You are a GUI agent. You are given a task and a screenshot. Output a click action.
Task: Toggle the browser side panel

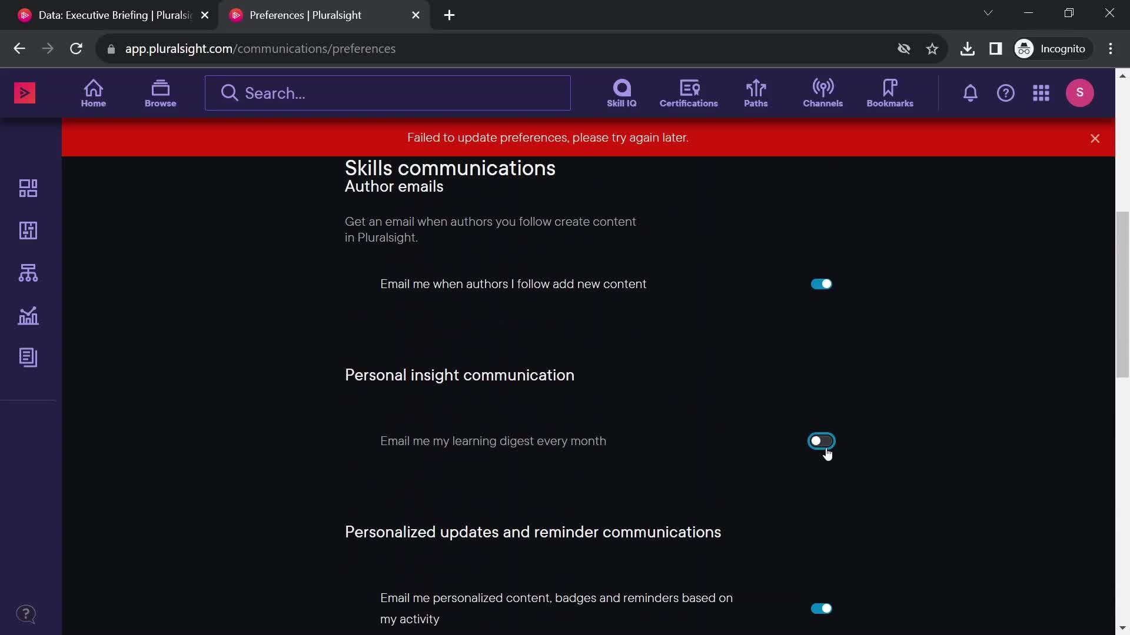coord(996,49)
